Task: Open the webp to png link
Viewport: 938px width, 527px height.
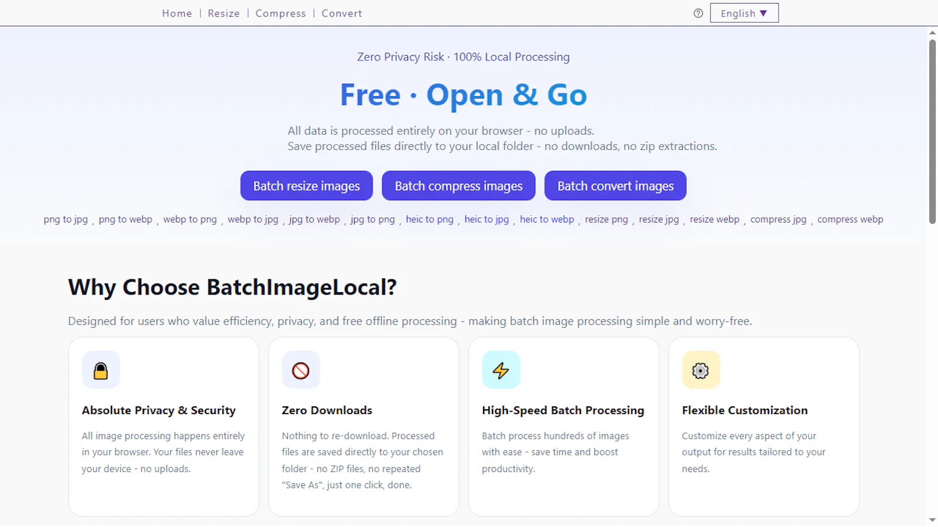Action: pos(190,220)
